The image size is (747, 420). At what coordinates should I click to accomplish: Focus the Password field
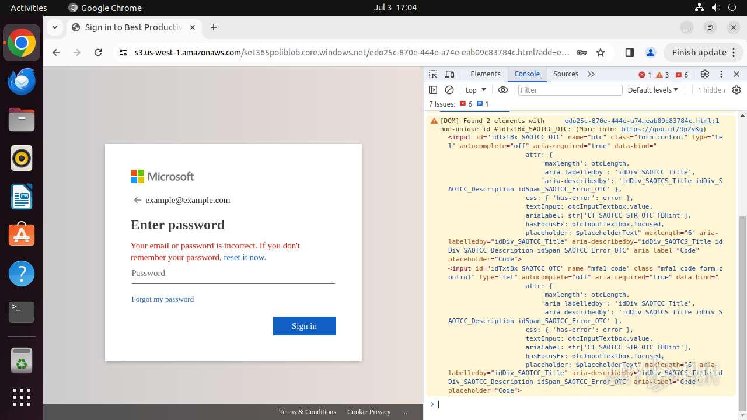(233, 273)
